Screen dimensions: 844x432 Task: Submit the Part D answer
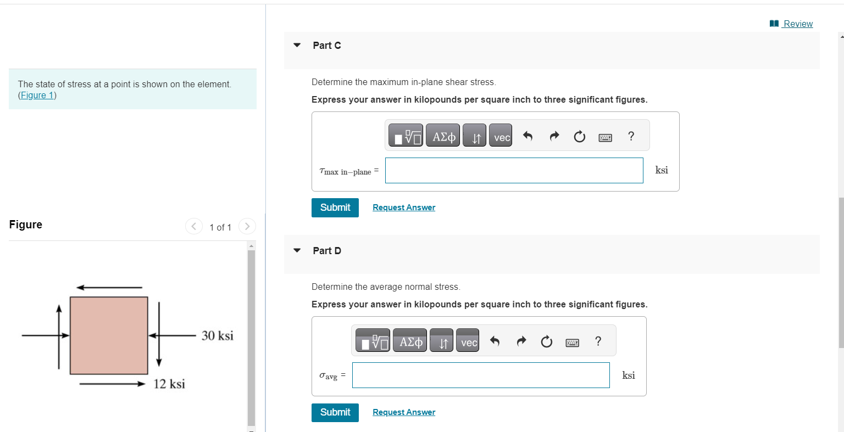(335, 412)
